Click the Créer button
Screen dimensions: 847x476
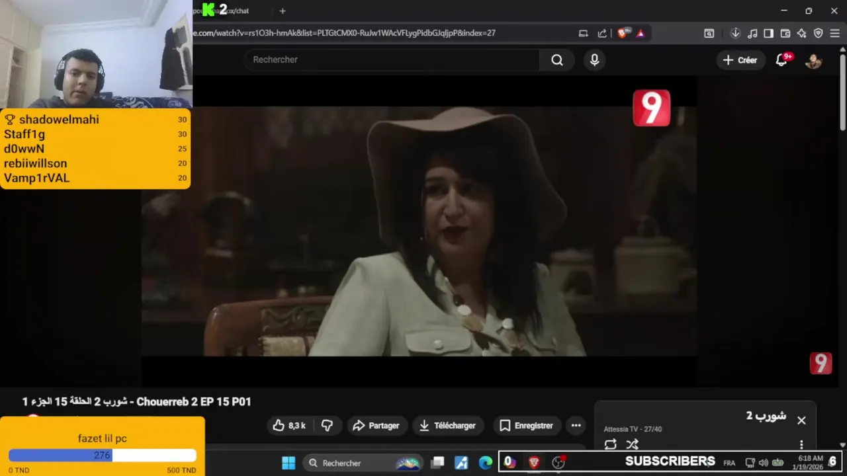[x=740, y=60]
